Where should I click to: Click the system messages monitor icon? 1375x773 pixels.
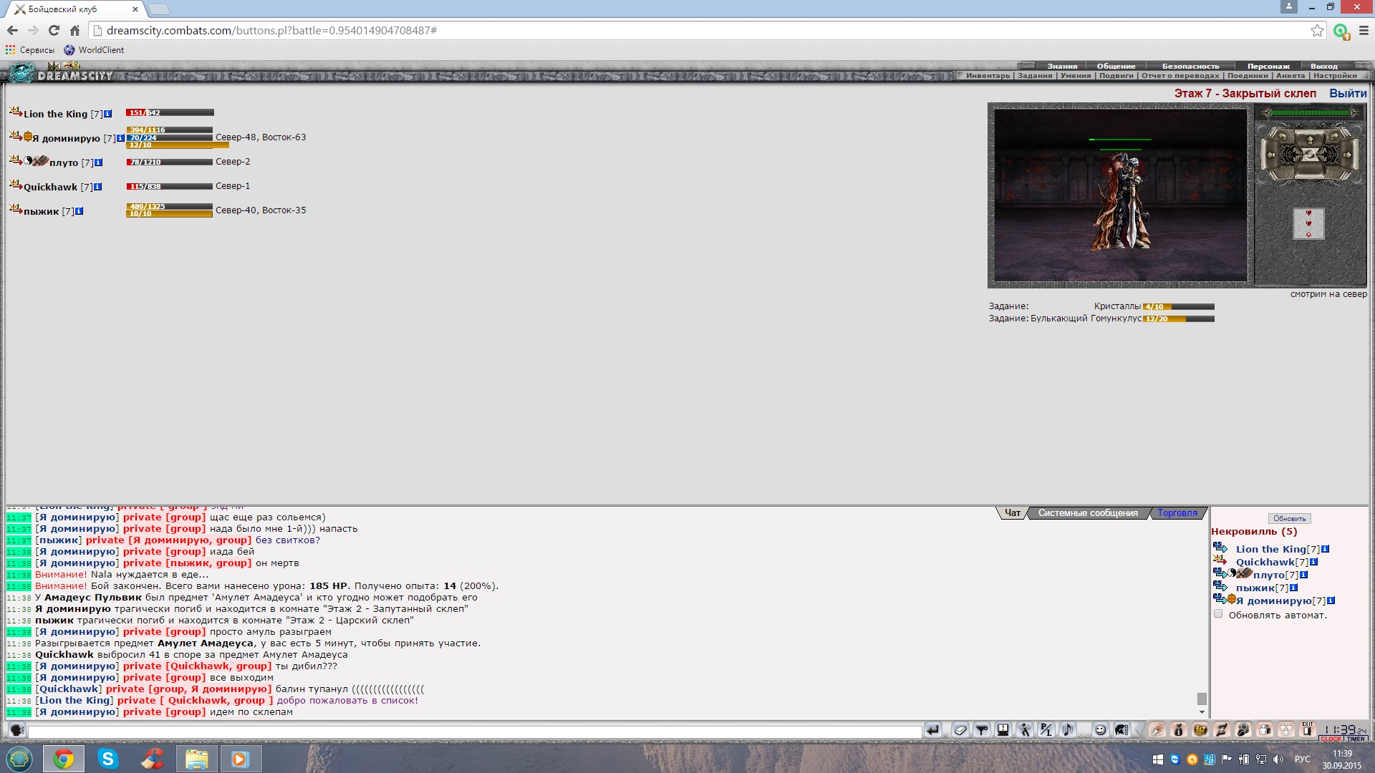pyautogui.click(x=1003, y=729)
